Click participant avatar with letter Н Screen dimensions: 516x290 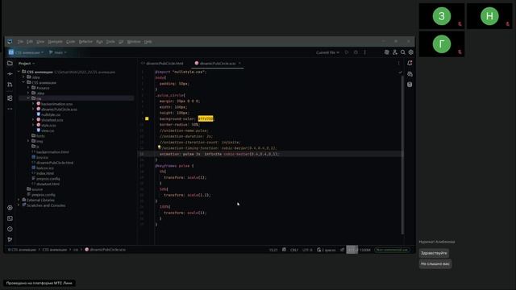489,16
